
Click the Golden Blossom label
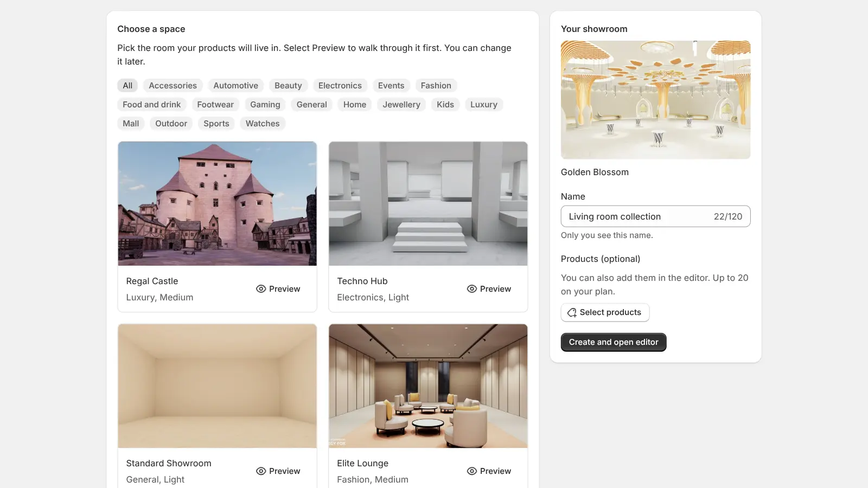click(x=595, y=172)
